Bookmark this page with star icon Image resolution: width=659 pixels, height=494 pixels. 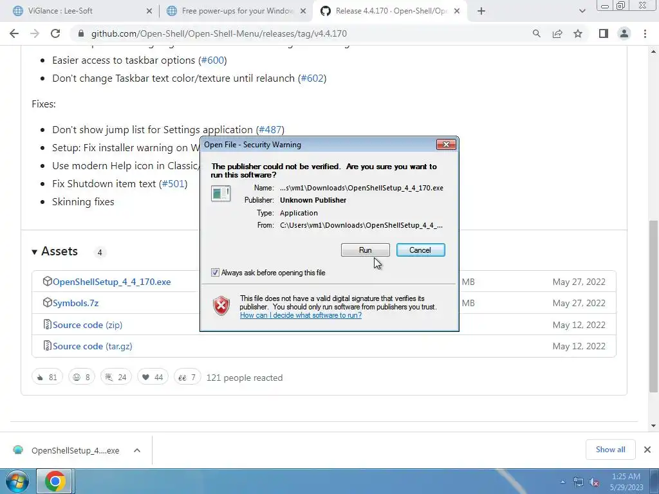[x=578, y=33]
